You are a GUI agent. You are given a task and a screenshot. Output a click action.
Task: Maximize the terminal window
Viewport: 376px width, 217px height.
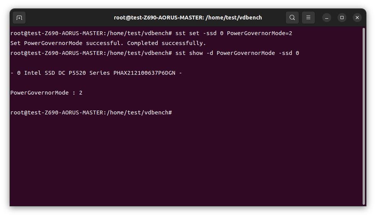[342, 18]
